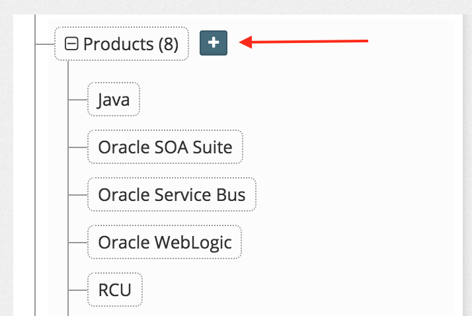
Task: Click the white plus icon button
Action: pyautogui.click(x=213, y=43)
